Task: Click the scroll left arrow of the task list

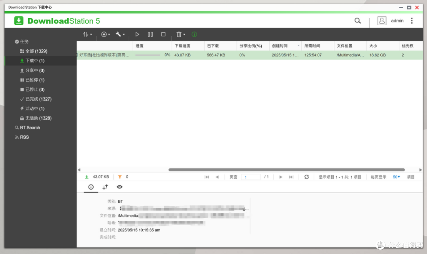Action: pos(79,170)
